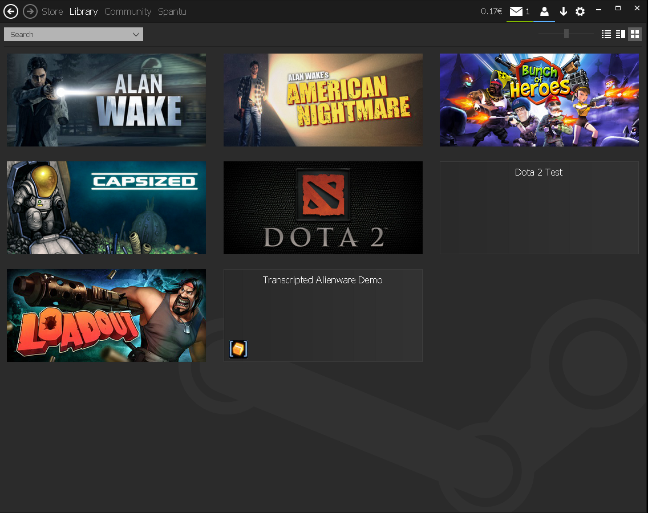Close the Steam window
This screenshot has width=648, height=513.
[637, 8]
